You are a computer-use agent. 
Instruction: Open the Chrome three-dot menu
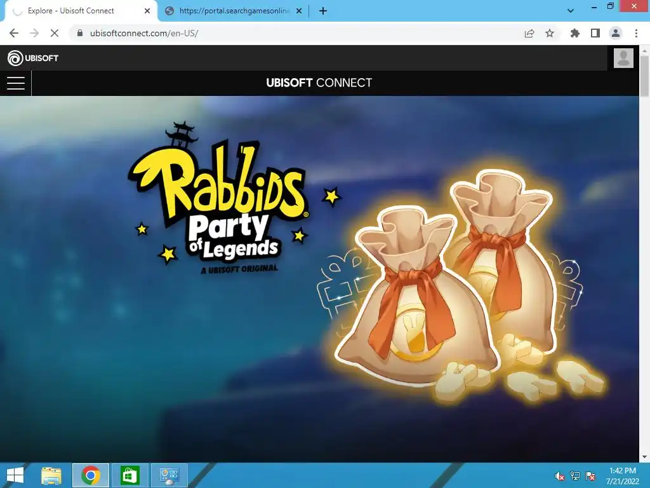(636, 33)
